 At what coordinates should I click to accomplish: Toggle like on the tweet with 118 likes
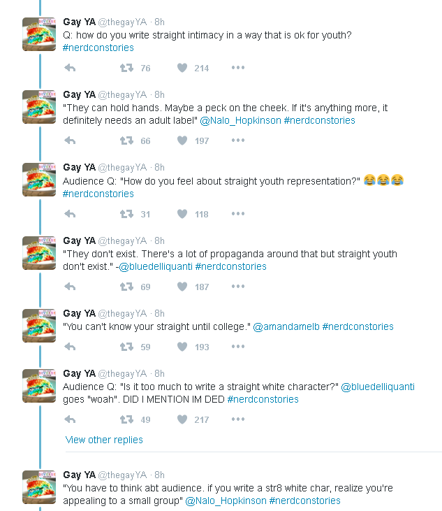coord(182,214)
